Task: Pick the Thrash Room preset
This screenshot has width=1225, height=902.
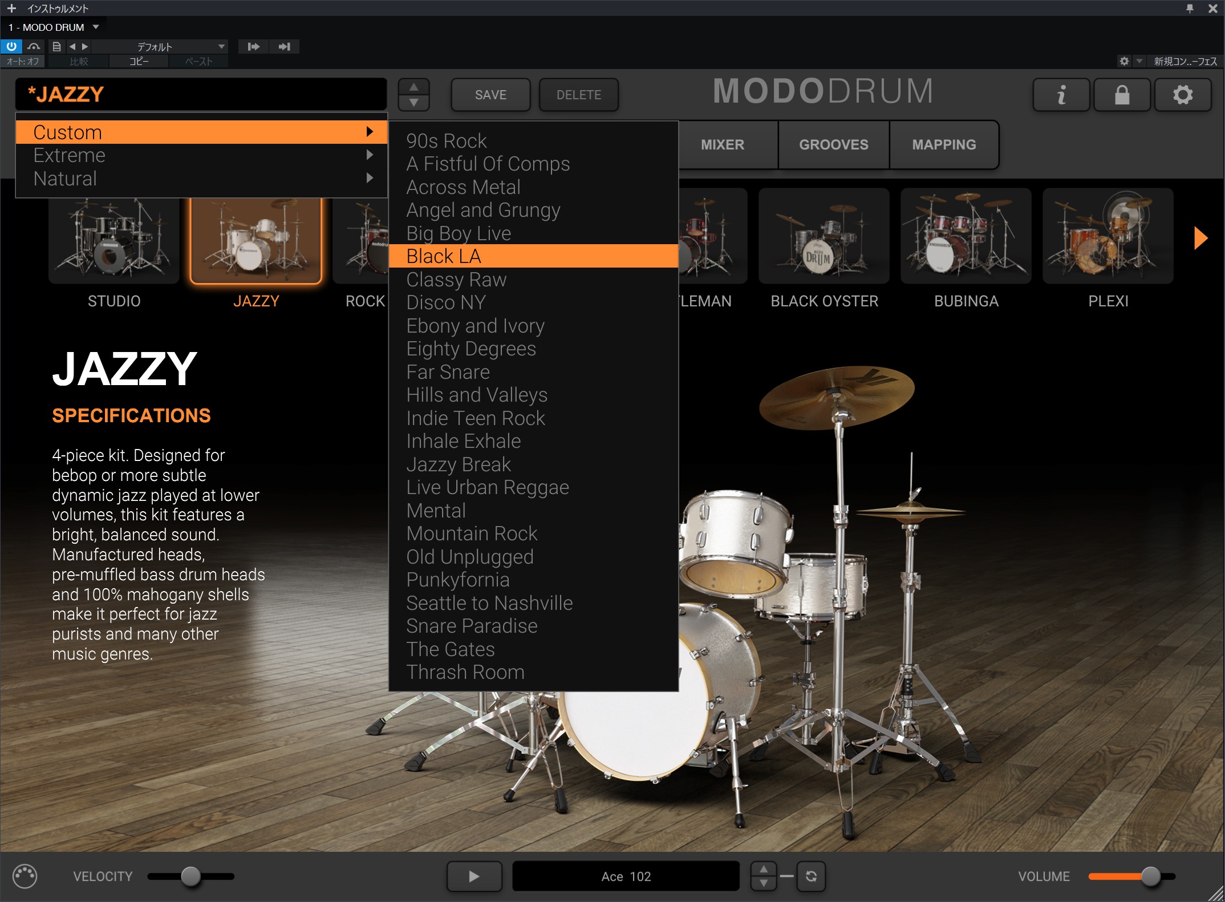Action: coord(533,672)
